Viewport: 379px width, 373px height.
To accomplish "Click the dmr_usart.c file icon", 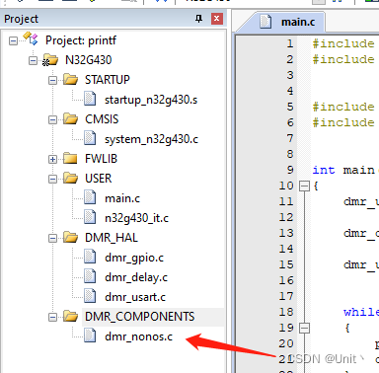I will [90, 296].
